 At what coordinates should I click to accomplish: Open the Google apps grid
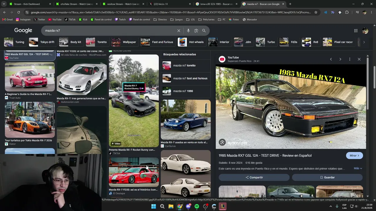click(356, 30)
